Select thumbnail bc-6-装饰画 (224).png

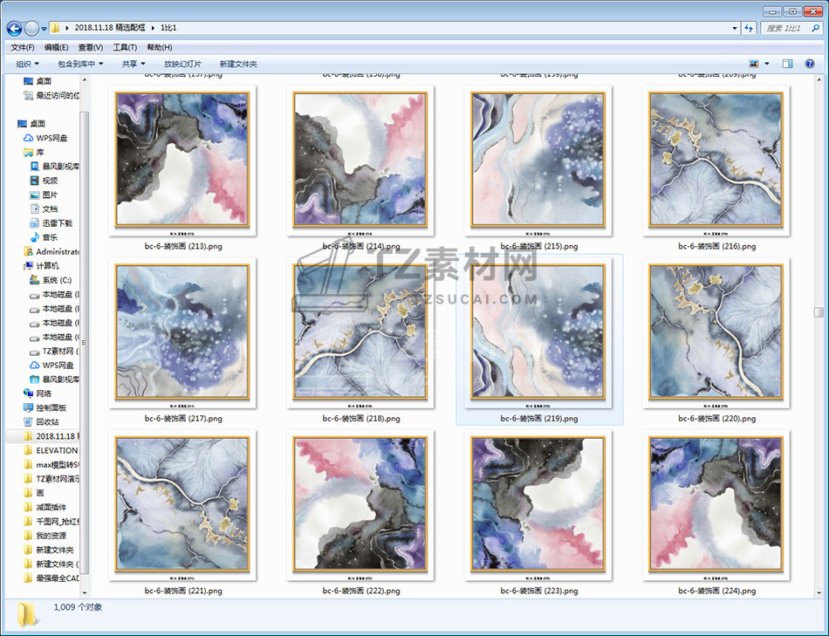pyautogui.click(x=716, y=505)
